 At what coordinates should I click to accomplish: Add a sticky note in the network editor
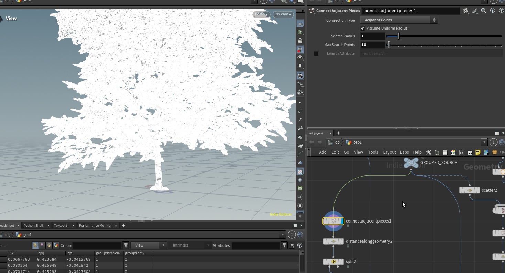tap(478, 152)
